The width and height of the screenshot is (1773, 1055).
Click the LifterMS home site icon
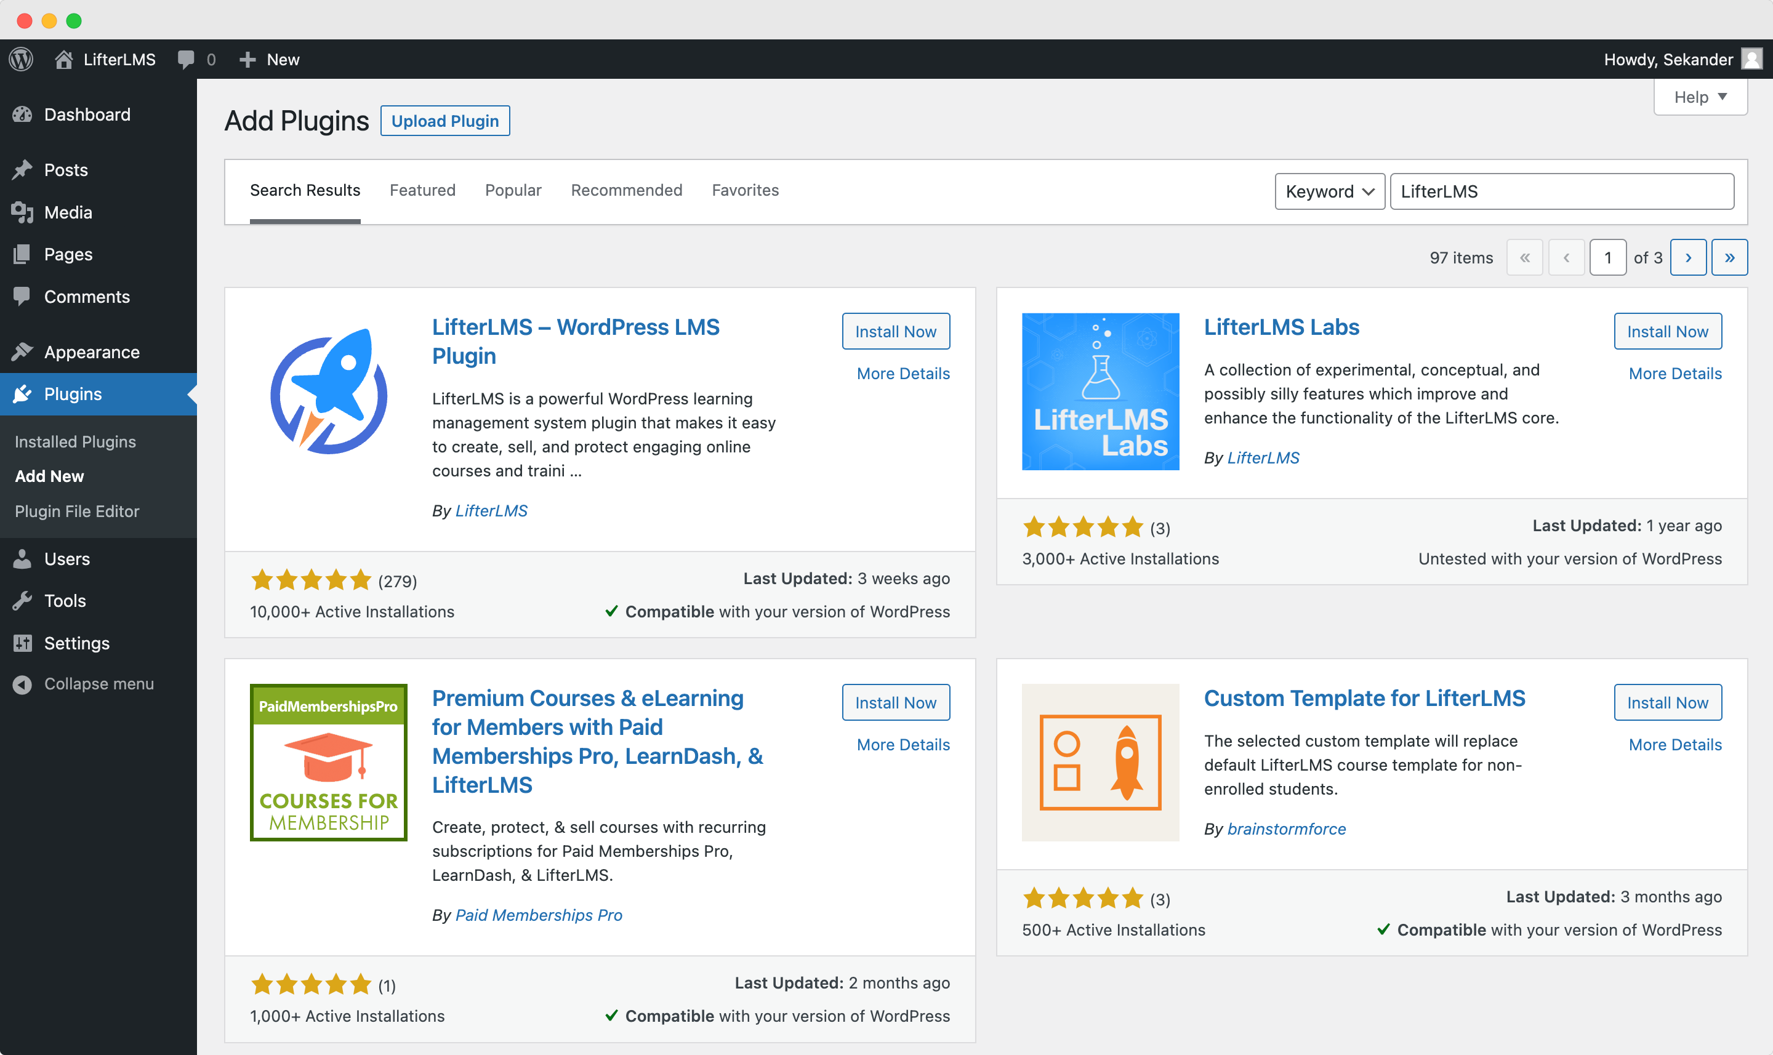(x=64, y=59)
